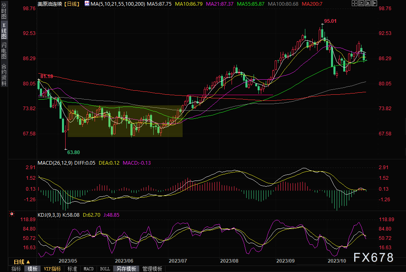Viewport: 406px width, 272px height.
Task: Open 闪电图 from left sidebar
Action: tap(4, 52)
